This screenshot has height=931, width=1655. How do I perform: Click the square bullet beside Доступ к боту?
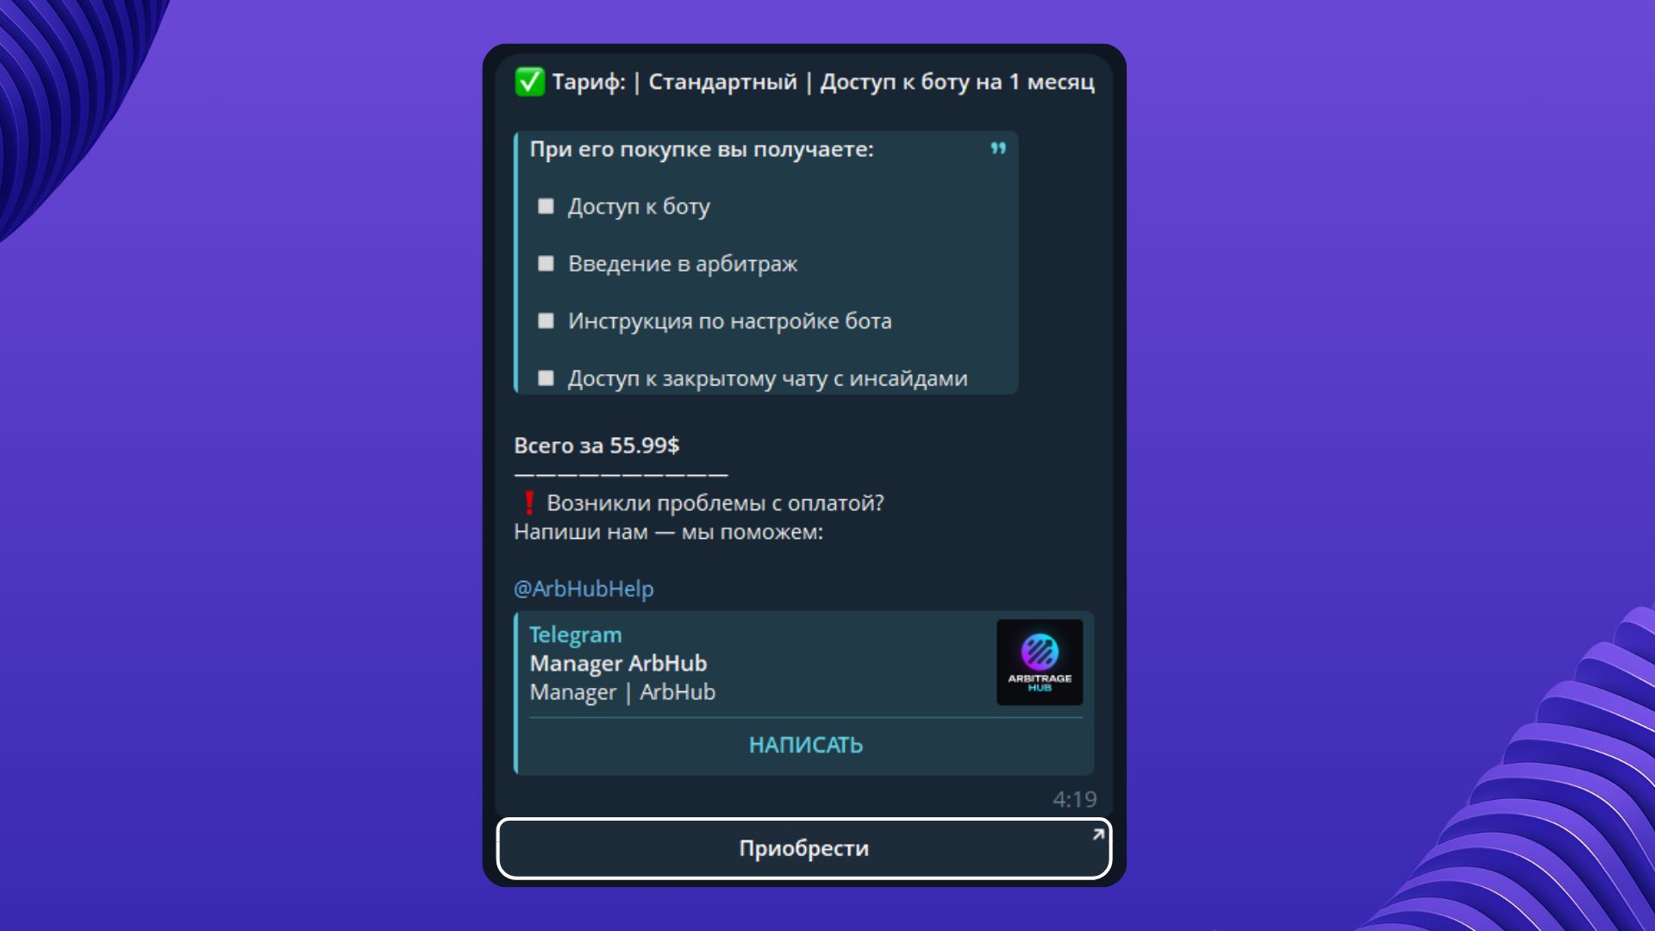click(546, 206)
